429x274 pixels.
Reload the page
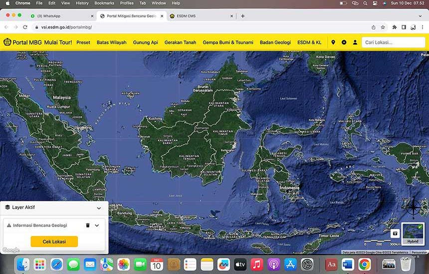point(25,27)
